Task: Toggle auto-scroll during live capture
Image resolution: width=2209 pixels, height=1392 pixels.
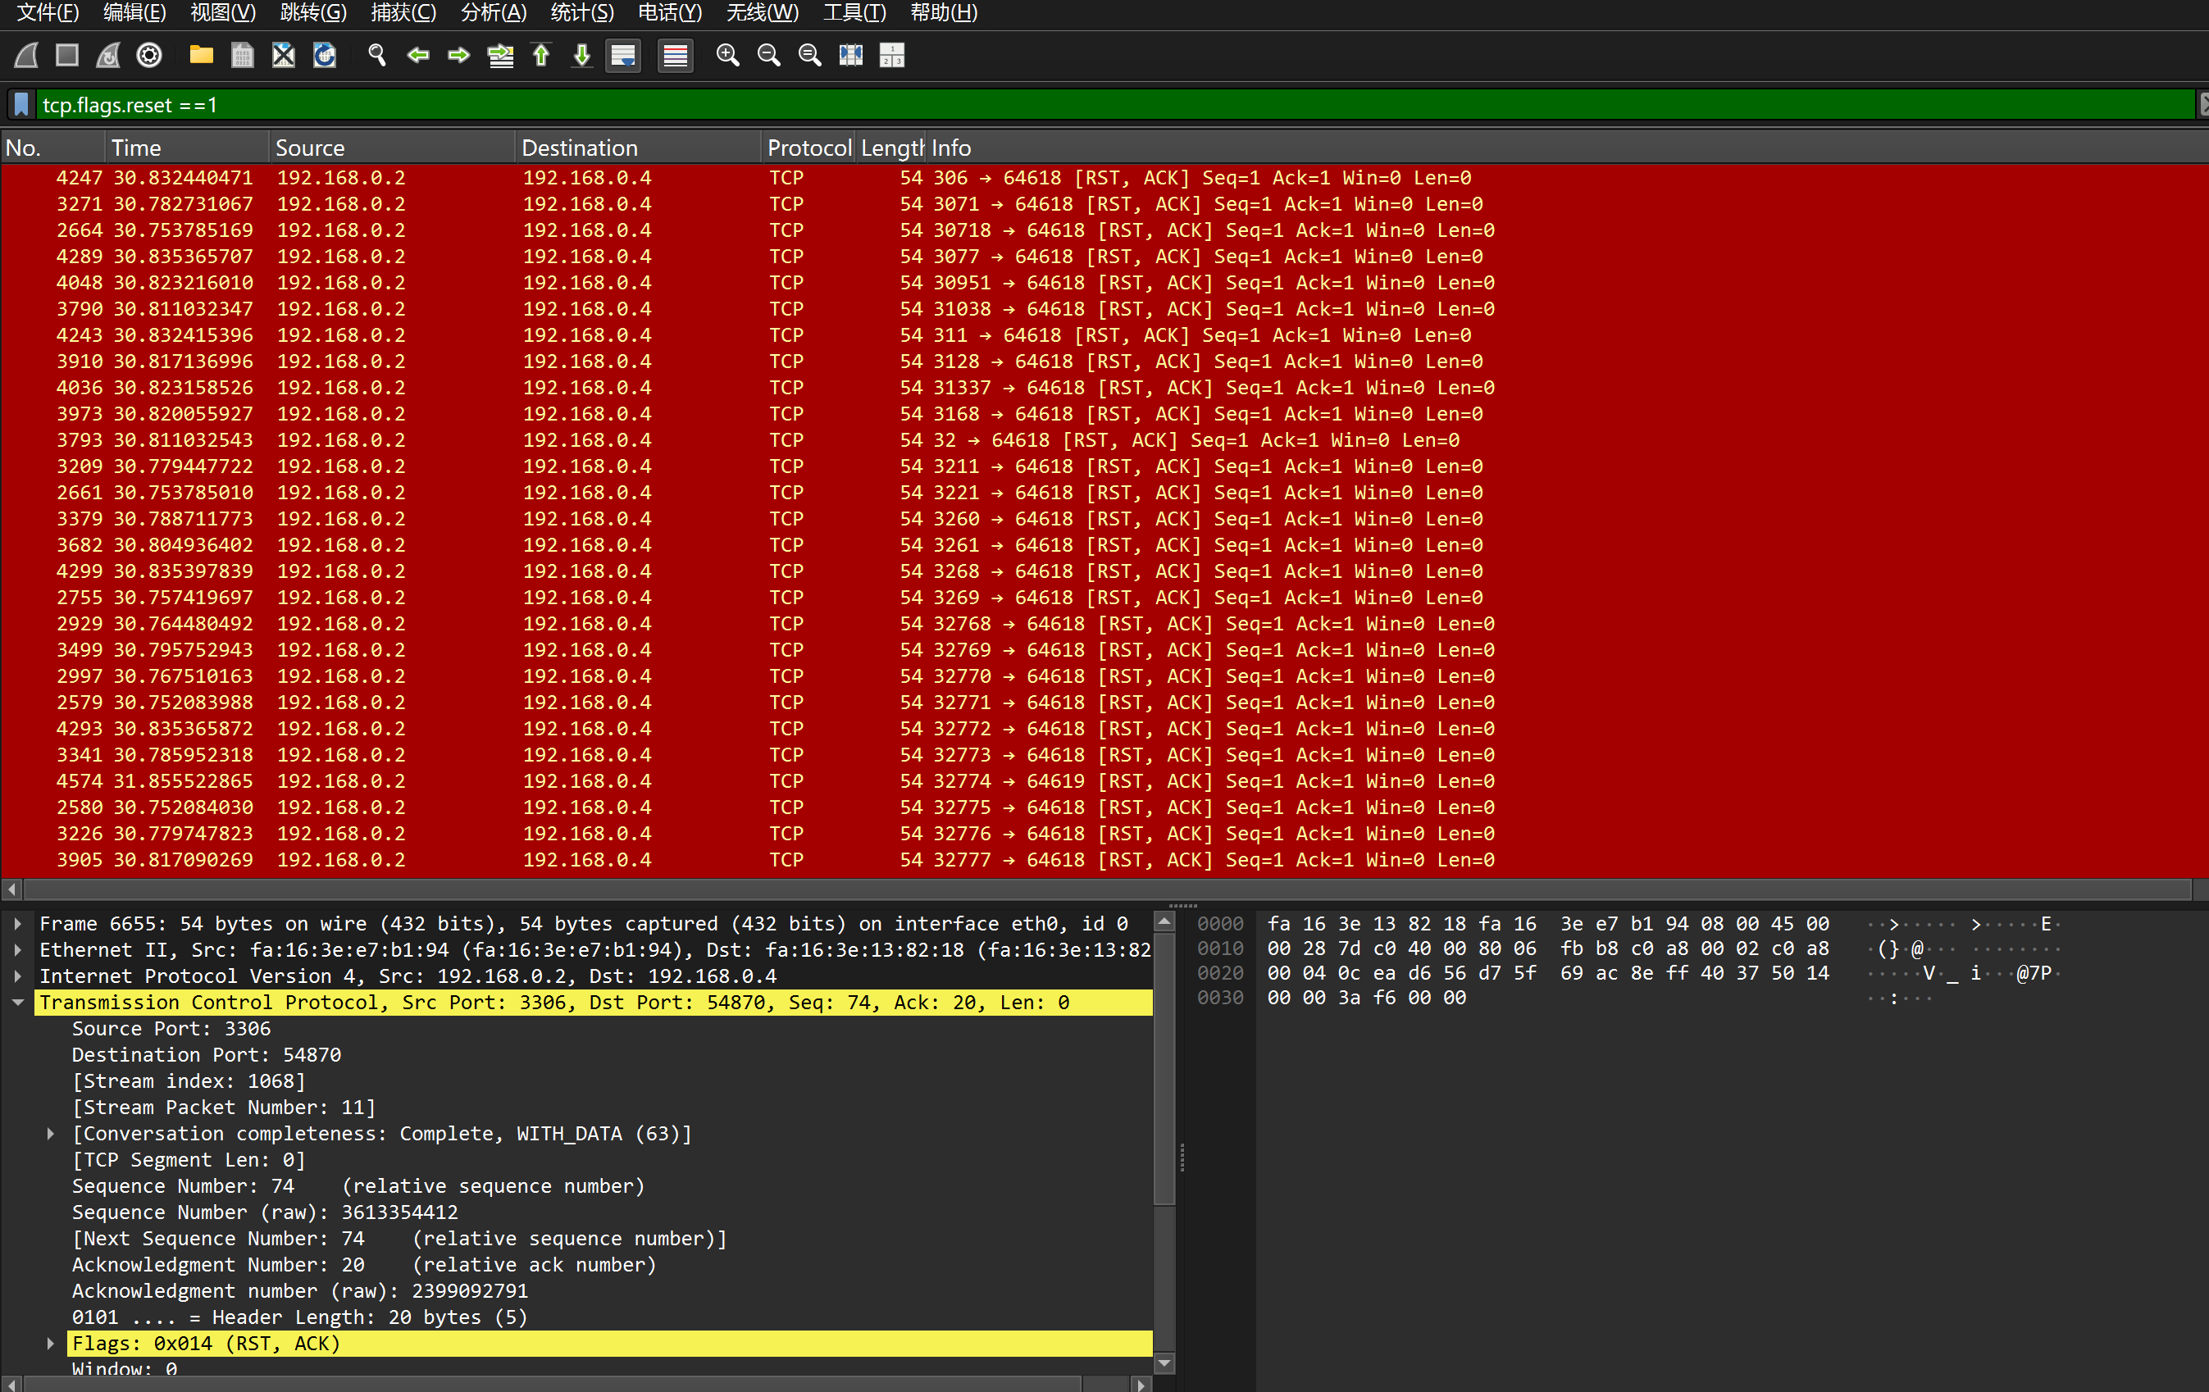Action: (623, 56)
